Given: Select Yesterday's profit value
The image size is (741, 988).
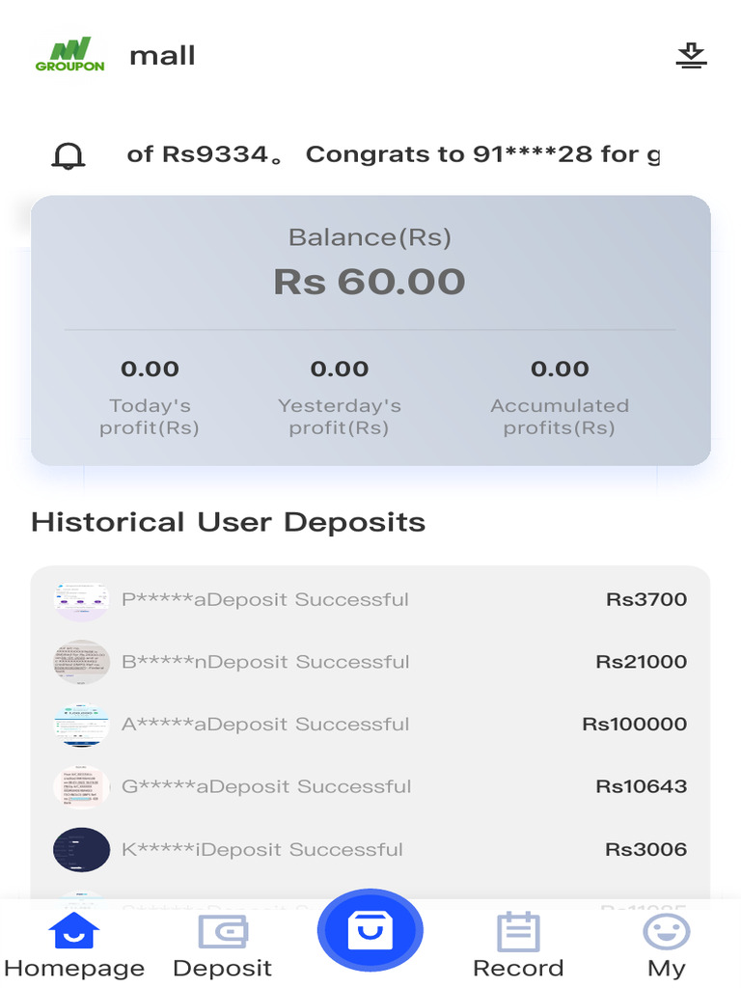Looking at the screenshot, I should (x=340, y=369).
